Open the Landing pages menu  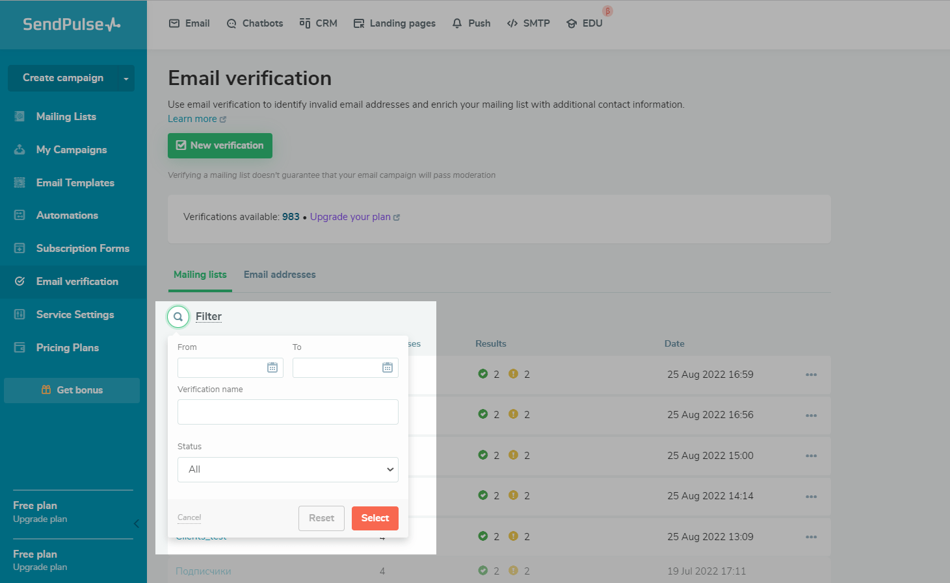(394, 23)
